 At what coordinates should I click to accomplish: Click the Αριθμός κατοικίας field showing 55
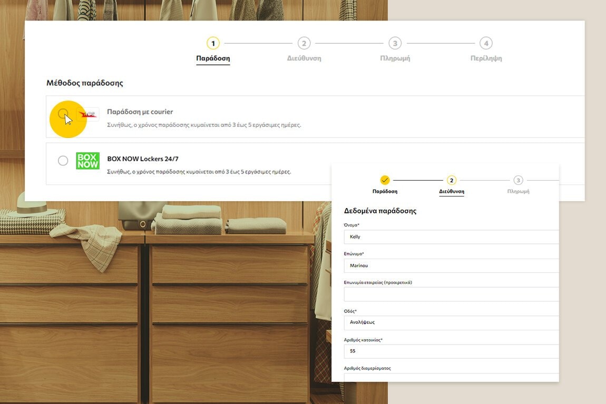click(451, 351)
